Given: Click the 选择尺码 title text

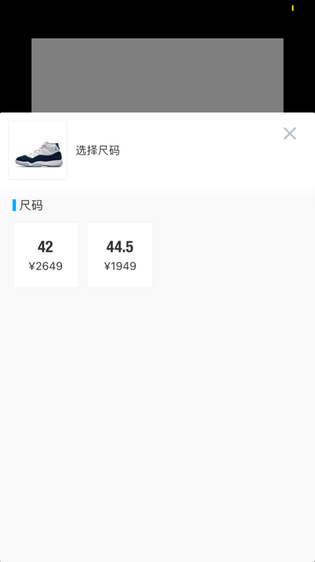Looking at the screenshot, I should click(98, 151).
